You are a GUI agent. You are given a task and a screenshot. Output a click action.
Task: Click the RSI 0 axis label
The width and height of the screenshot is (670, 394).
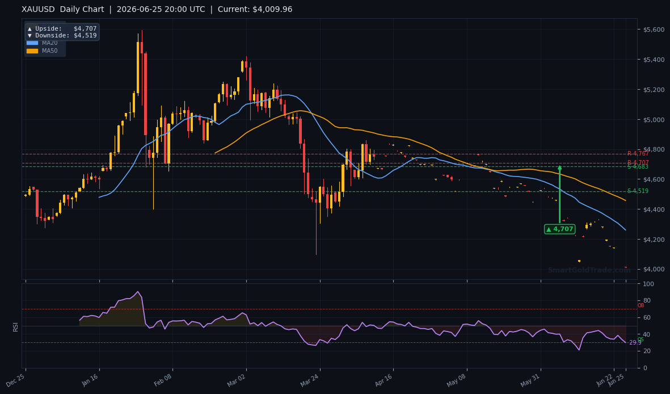pyautogui.click(x=645, y=368)
